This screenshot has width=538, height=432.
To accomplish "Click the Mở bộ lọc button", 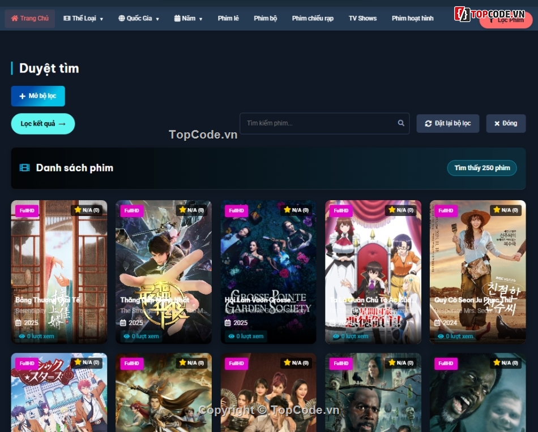I will 38,96.
